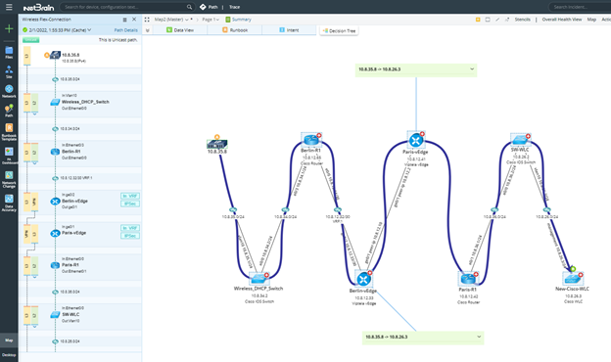The width and height of the screenshot is (611, 362).
Task: Open Files in the left sidebar
Action: [x=9, y=52]
